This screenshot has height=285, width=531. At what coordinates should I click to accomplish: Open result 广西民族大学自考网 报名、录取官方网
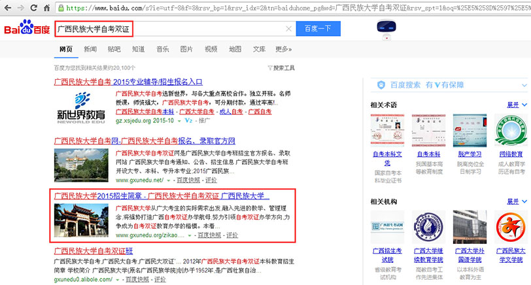click(x=145, y=141)
